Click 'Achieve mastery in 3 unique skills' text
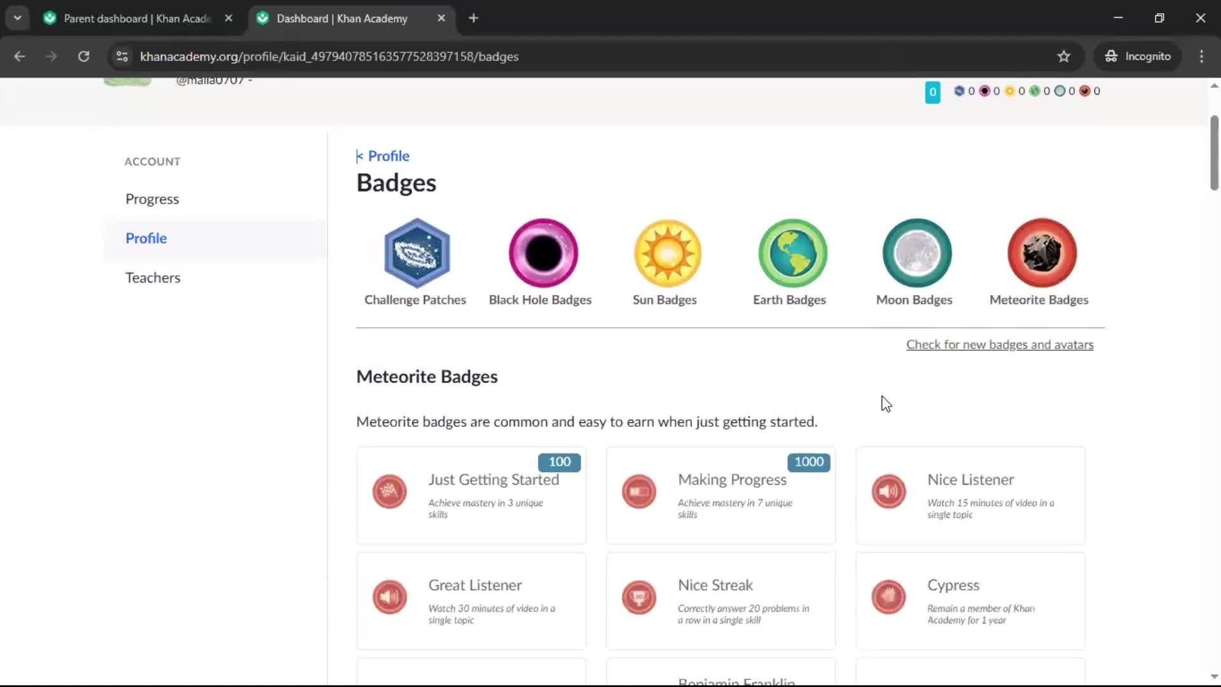The height and width of the screenshot is (687, 1221). pyautogui.click(x=485, y=509)
